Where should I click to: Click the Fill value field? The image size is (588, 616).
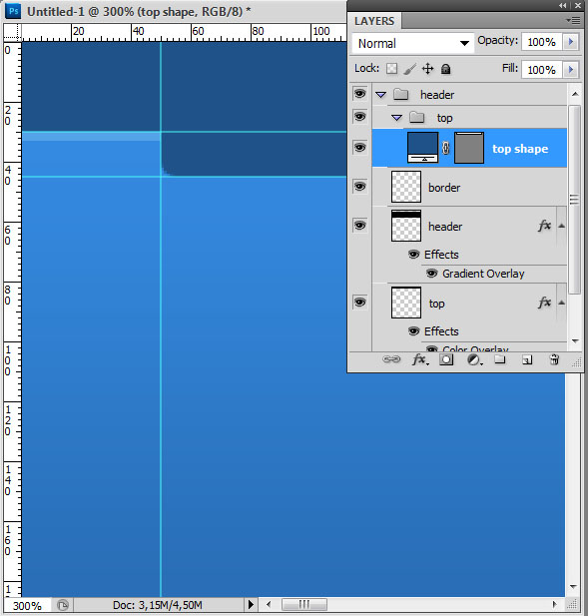[x=542, y=70]
